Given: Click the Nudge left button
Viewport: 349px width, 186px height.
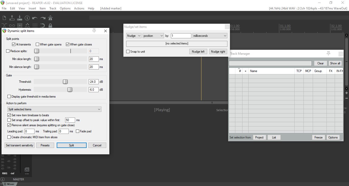Looking at the screenshot, I should pyautogui.click(x=199, y=52).
